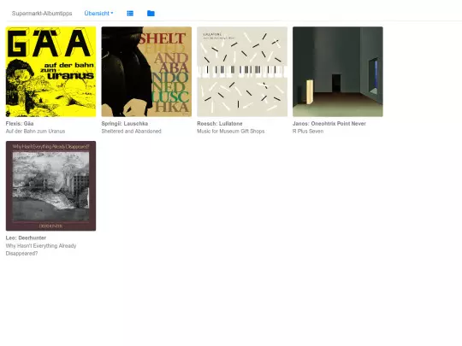Select the 'Roesch: Lullatone' title
This screenshot has height=346, width=462.
click(220, 124)
